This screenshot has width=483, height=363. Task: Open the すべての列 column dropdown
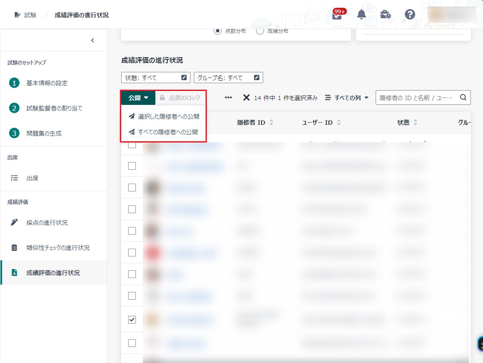pos(347,98)
